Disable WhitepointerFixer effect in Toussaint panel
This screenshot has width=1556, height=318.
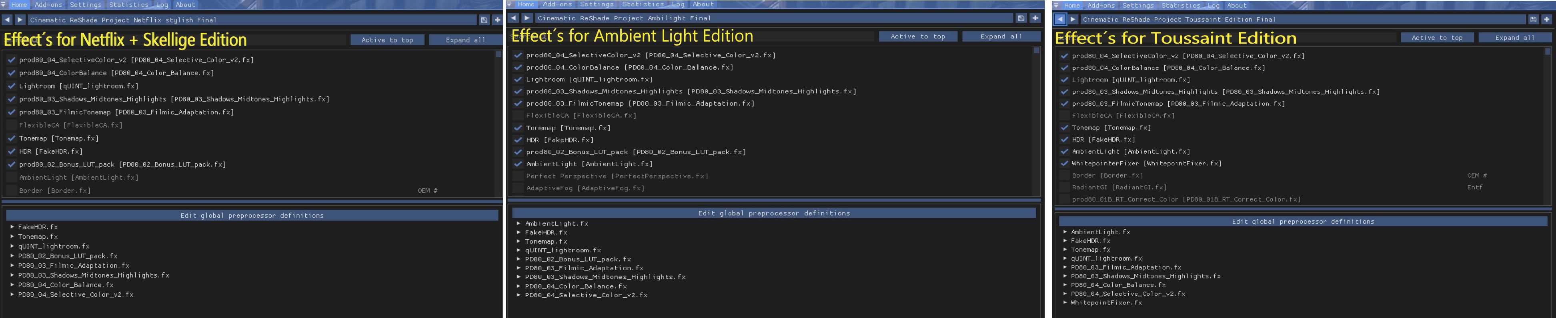(1064, 164)
